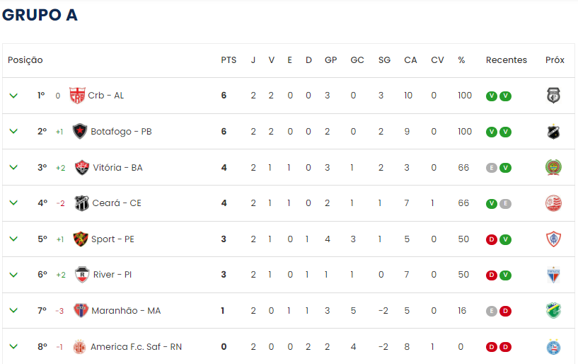578x364 pixels.
Task: Click the River - PI team crest
Action: tap(82, 275)
